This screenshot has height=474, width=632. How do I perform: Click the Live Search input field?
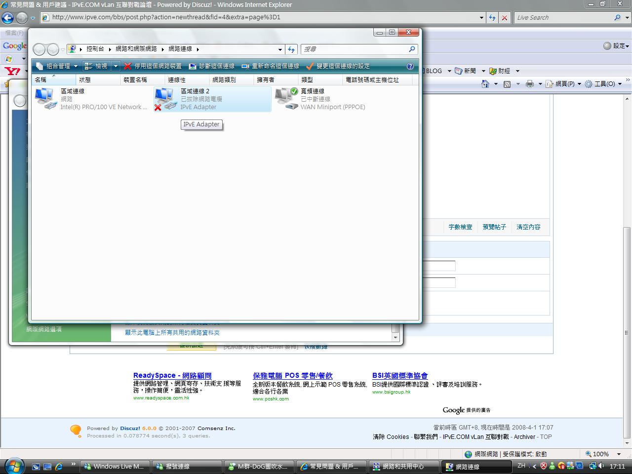click(563, 17)
